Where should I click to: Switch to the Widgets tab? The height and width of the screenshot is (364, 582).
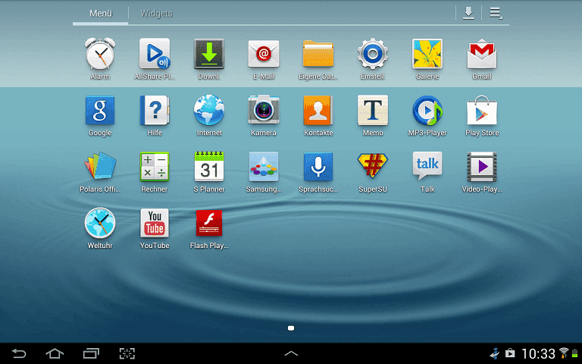(156, 14)
